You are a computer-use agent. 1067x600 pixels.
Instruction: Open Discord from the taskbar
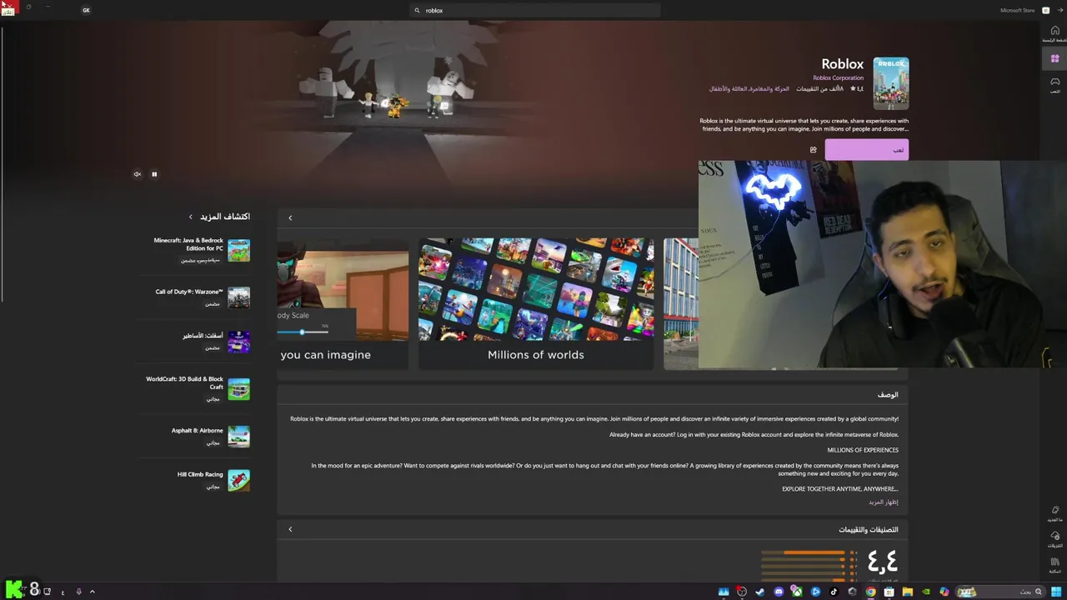click(779, 592)
